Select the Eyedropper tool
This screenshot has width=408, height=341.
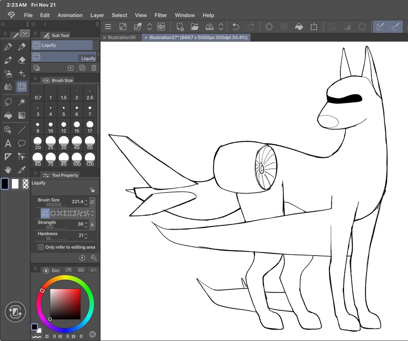click(x=22, y=170)
